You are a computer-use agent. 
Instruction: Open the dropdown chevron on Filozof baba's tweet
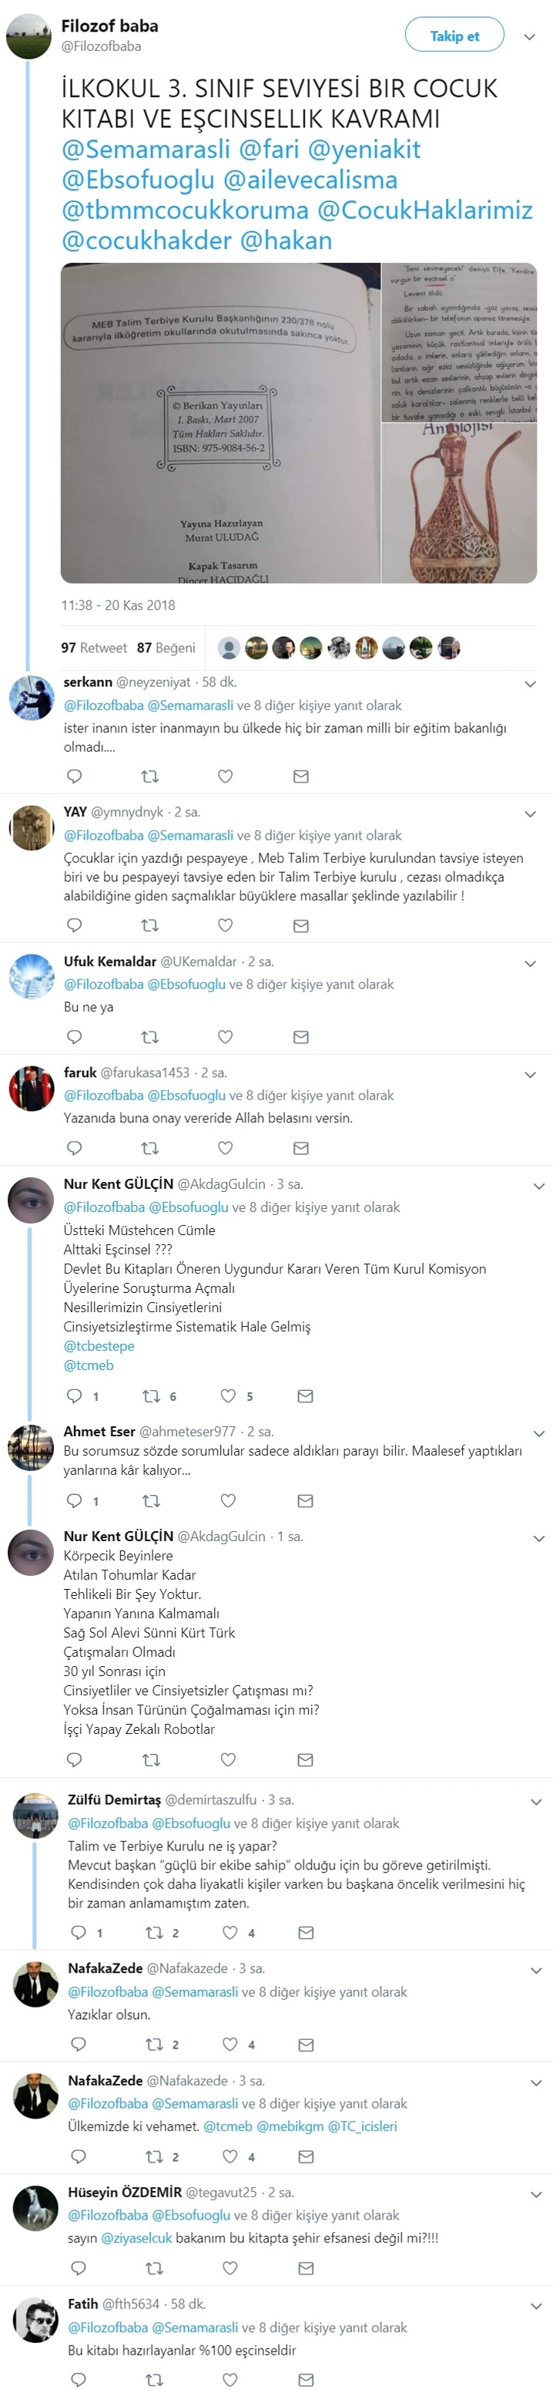tap(530, 37)
